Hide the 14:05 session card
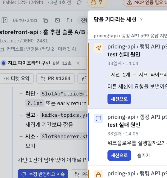Screen dimensions: 167x178 point(143,155)
